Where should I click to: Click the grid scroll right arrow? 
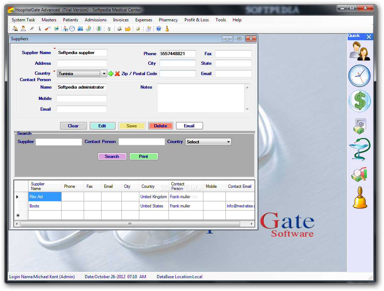(x=251, y=224)
